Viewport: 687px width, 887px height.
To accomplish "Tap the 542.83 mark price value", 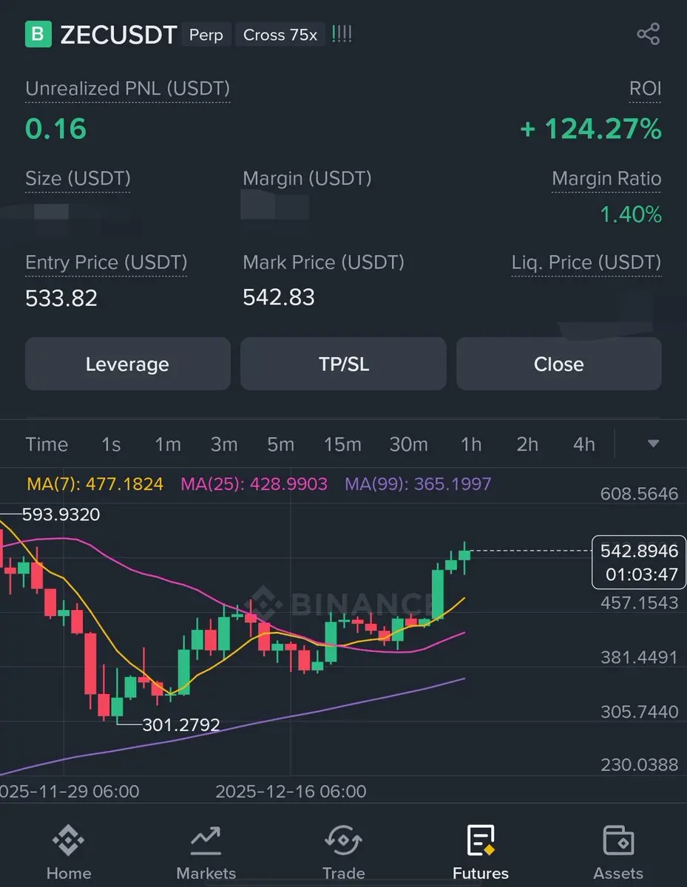I will pos(279,297).
